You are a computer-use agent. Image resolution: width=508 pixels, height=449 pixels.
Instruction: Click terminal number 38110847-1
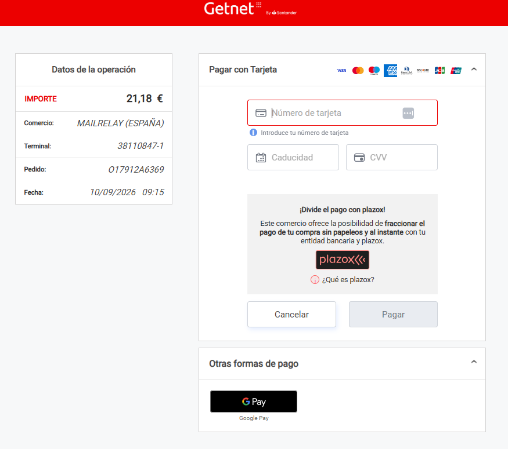click(x=140, y=146)
